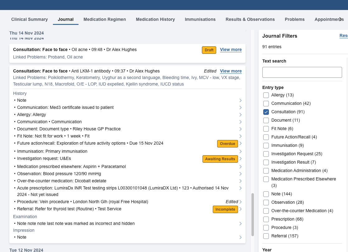This screenshot has height=252, width=348.
Task: Enable the Allergy filter checkbox
Action: tap(266, 95)
